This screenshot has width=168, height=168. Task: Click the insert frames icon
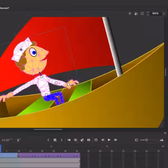pos(89,140)
